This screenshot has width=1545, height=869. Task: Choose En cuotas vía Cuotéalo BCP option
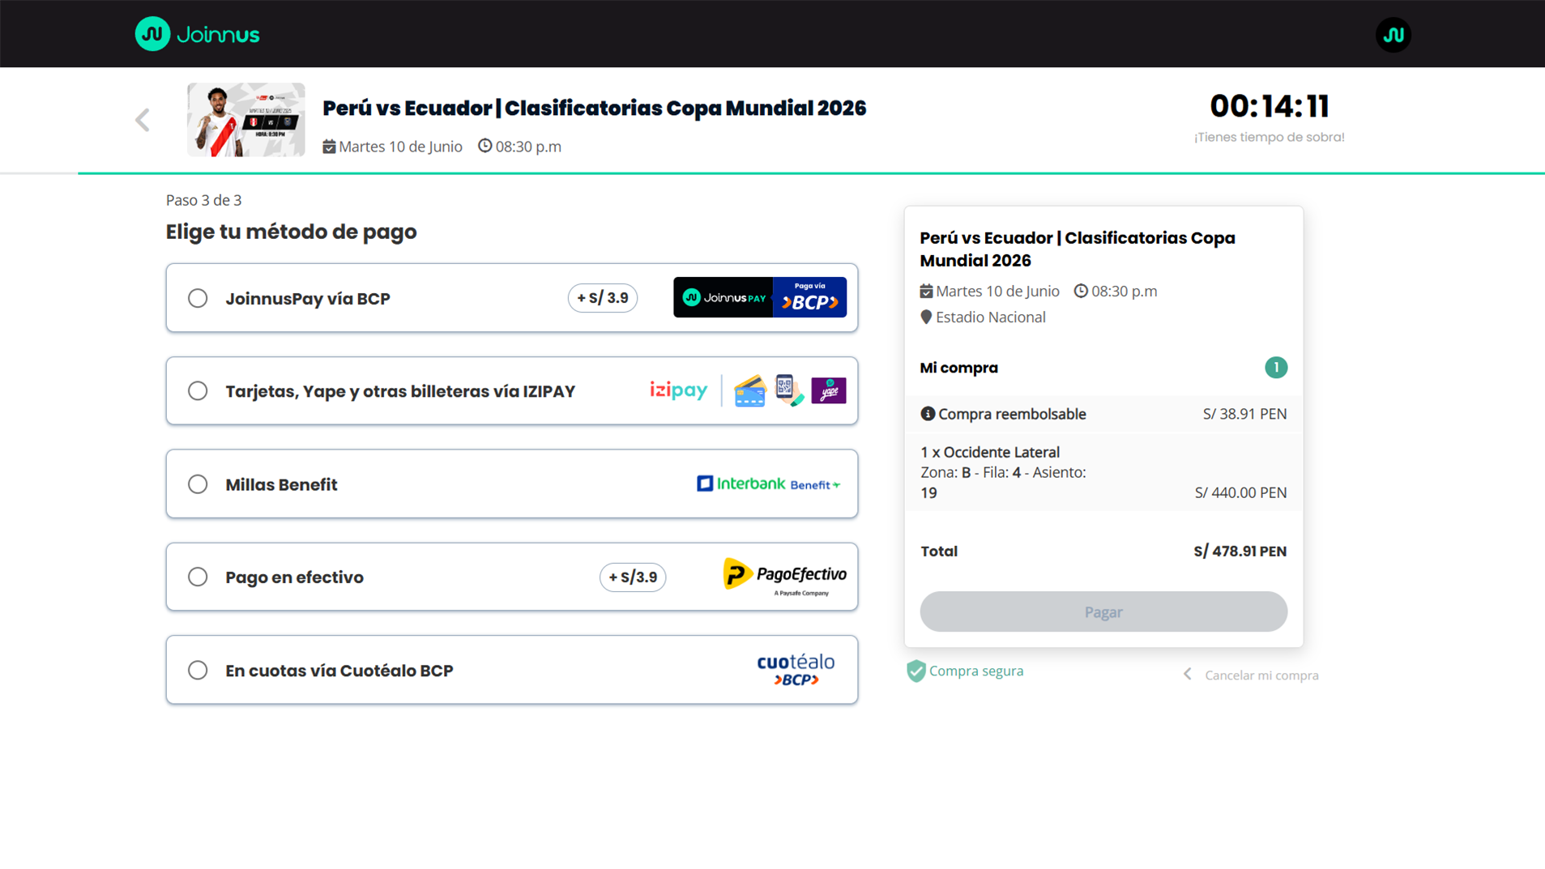(198, 671)
